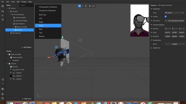This screenshot has height=104, width=186.
Task: Choose Front view option
Action: 48,26
